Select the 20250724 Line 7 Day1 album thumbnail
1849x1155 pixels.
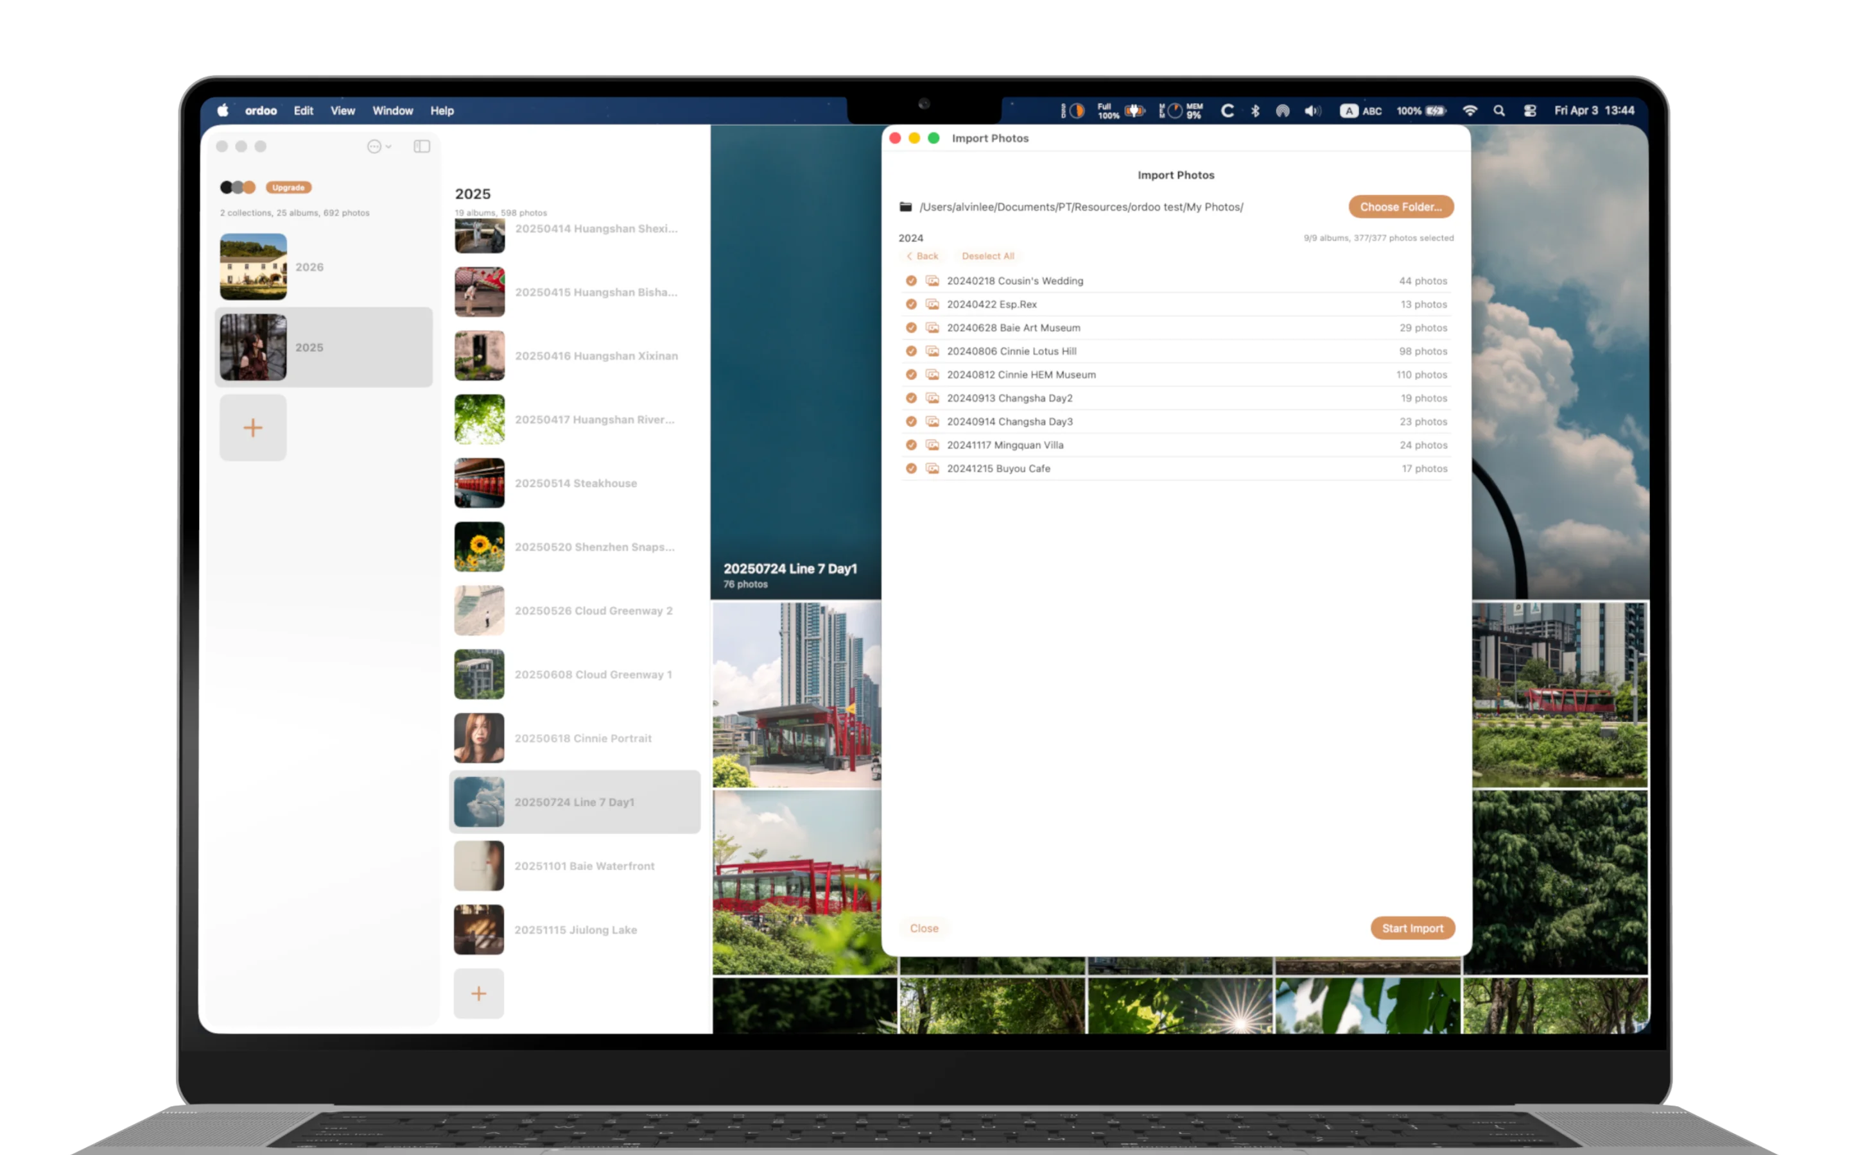click(x=479, y=801)
